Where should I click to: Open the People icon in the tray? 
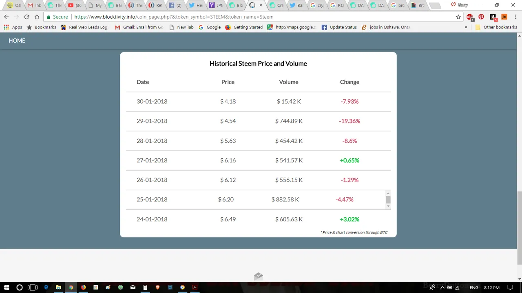432,288
